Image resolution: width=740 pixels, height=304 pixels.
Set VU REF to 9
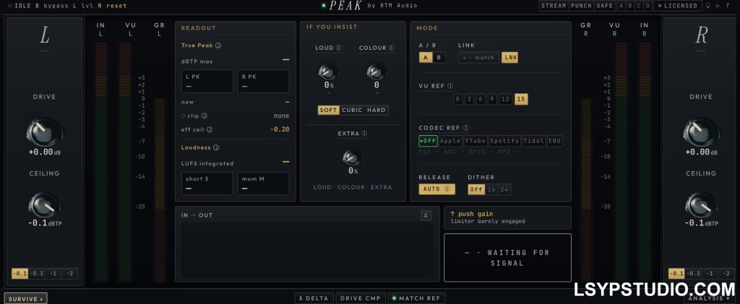pos(492,99)
